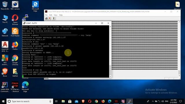Click PuTTY scrollbar up arrow
185x104 pixels.
[110, 27]
